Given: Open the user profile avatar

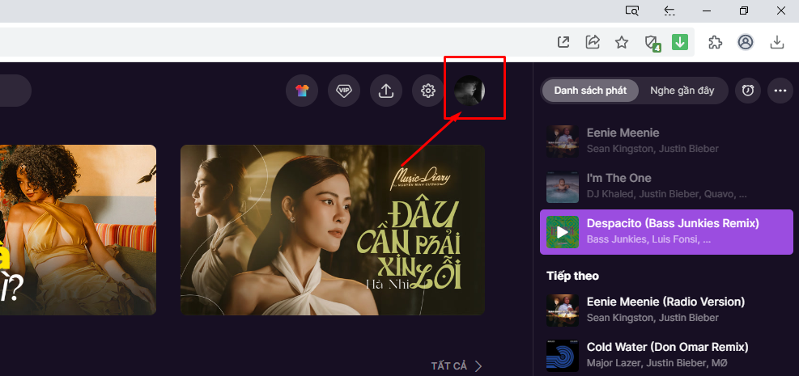Looking at the screenshot, I should 470,91.
